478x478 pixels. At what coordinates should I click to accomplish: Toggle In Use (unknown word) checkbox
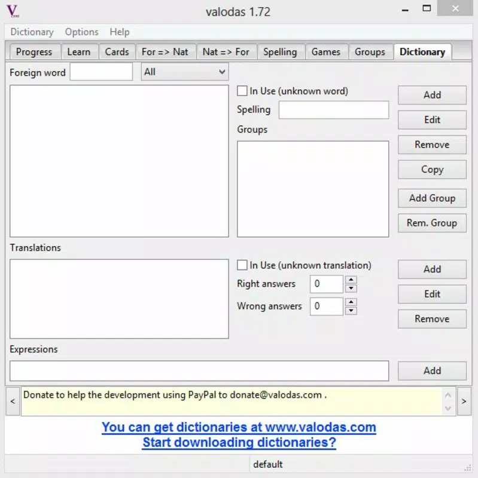click(242, 91)
